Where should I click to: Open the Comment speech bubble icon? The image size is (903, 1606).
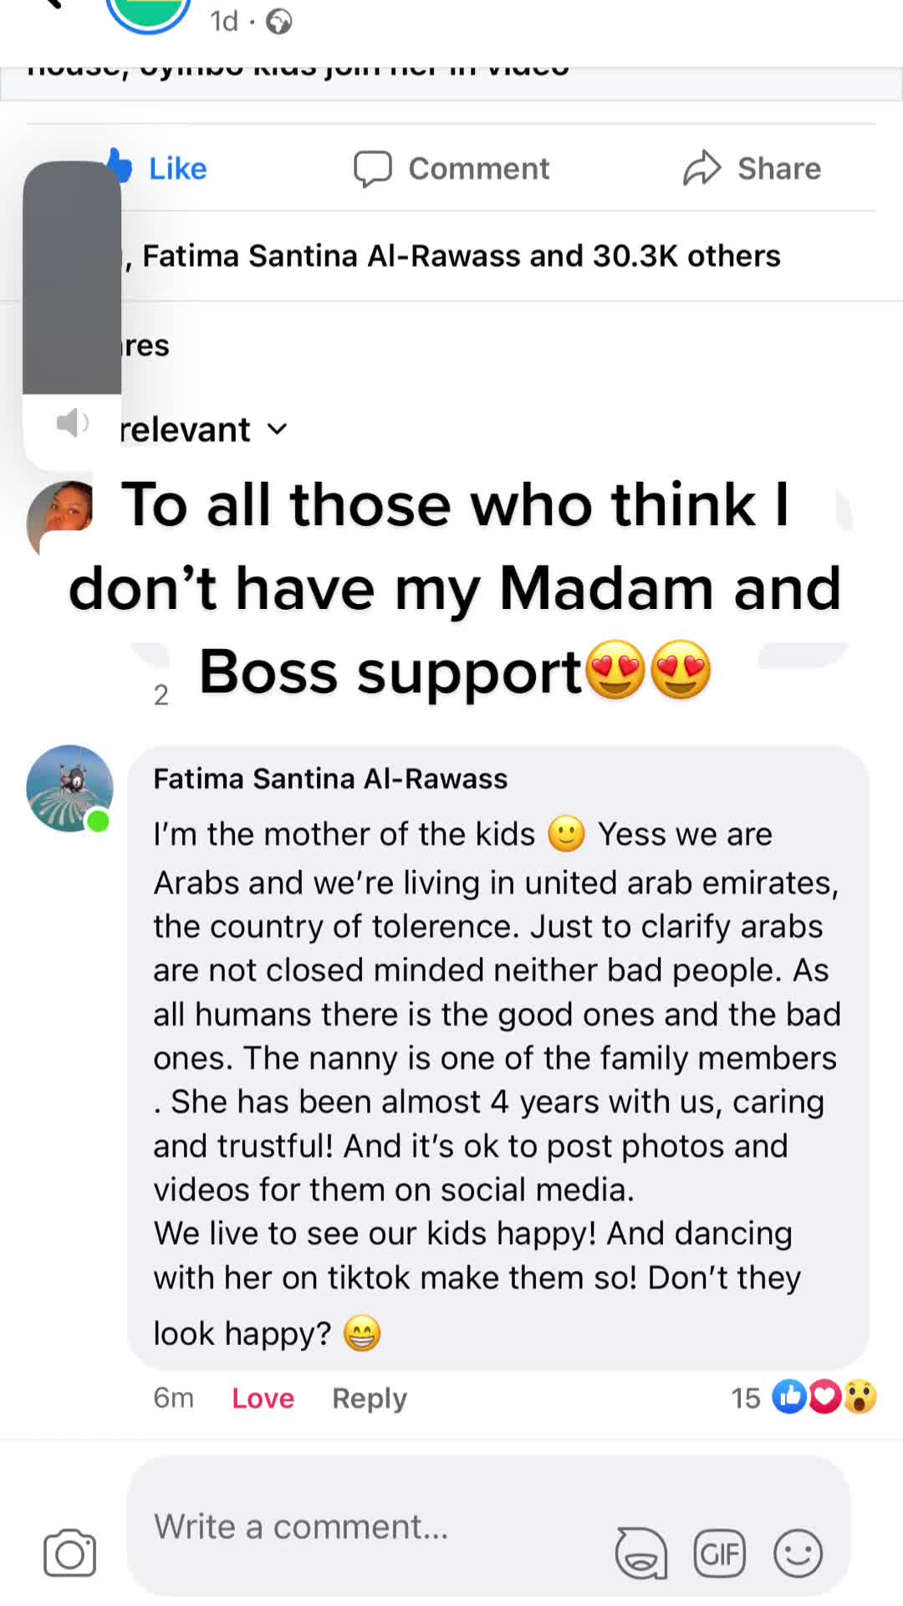[x=372, y=169]
